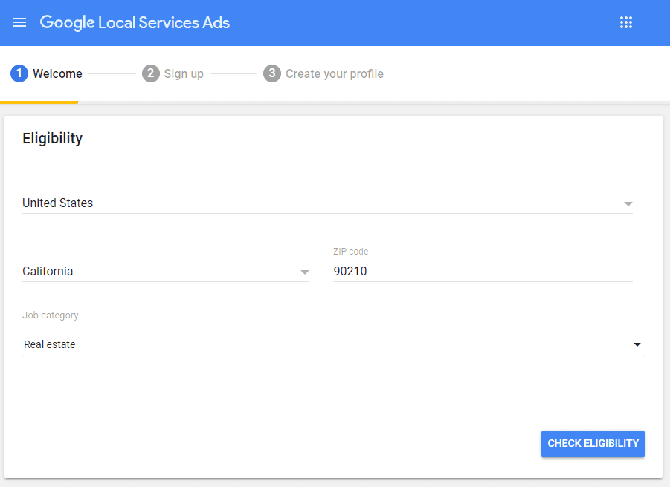Click the ZIP code field showing 90210
Image resolution: width=670 pixels, height=487 pixels.
click(482, 272)
